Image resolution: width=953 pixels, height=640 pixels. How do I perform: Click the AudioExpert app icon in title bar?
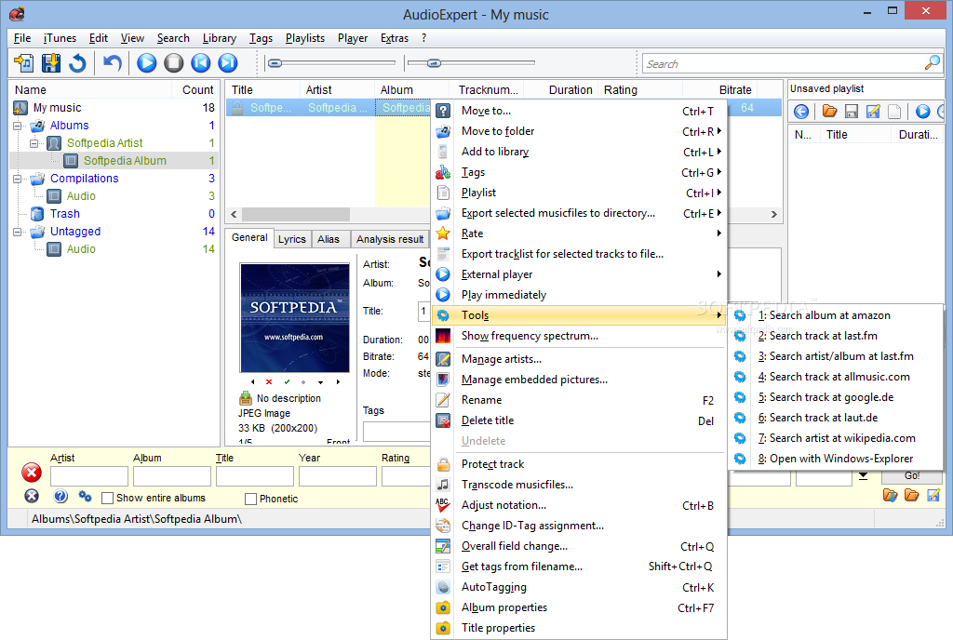pyautogui.click(x=17, y=13)
